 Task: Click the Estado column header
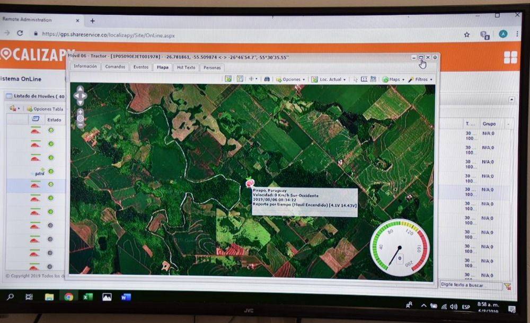(54, 120)
